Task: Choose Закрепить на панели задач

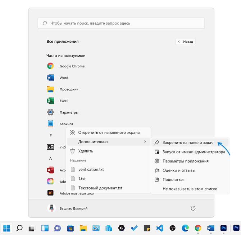Action: tap(190, 142)
